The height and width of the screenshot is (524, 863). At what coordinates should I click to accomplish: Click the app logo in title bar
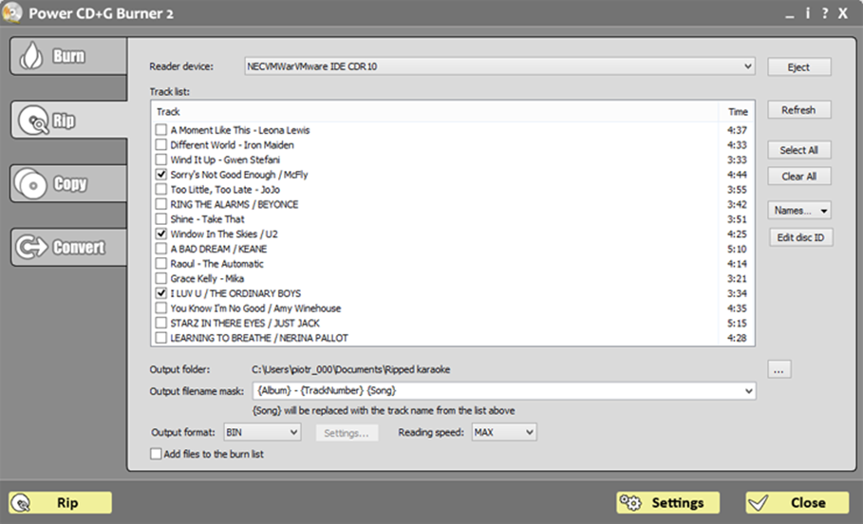click(x=11, y=12)
